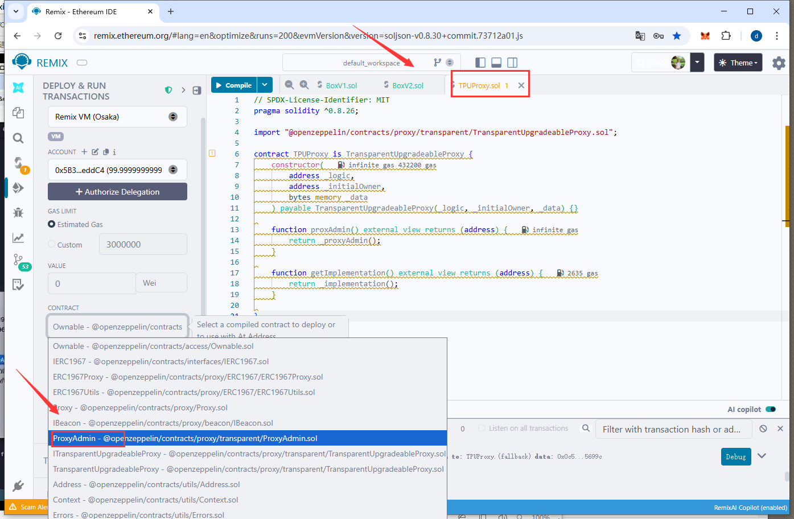
Task: Click the Compile button
Action: (234, 85)
